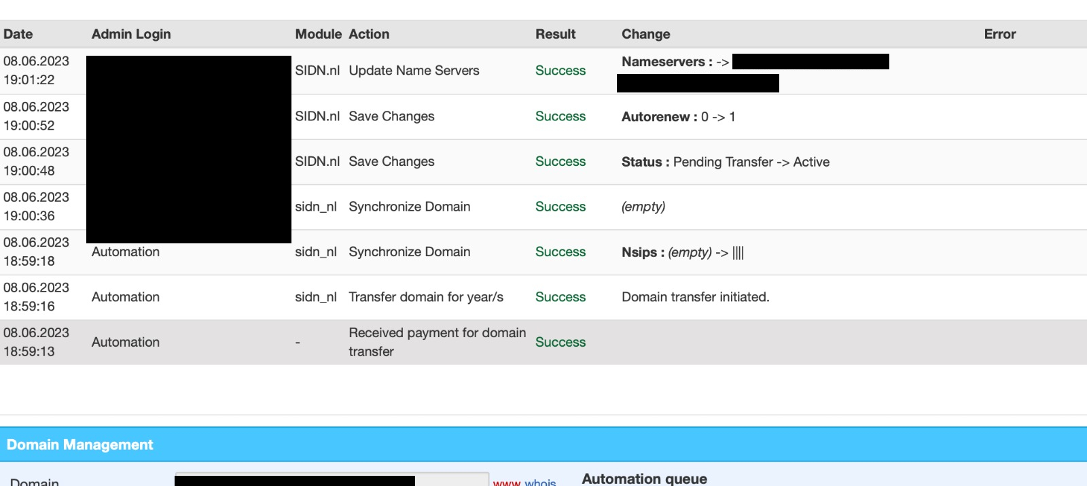Viewport: 1087px width, 486px height.
Task: Select the Update Name Servers log entry
Action: click(414, 71)
